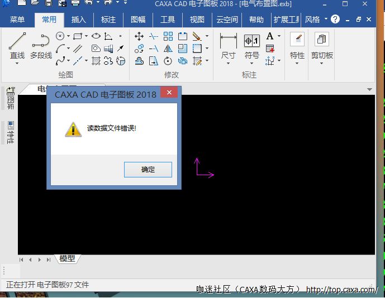The width and height of the screenshot is (385, 298).
Task: Click the Copy tool with circles icon
Action: (139, 49)
